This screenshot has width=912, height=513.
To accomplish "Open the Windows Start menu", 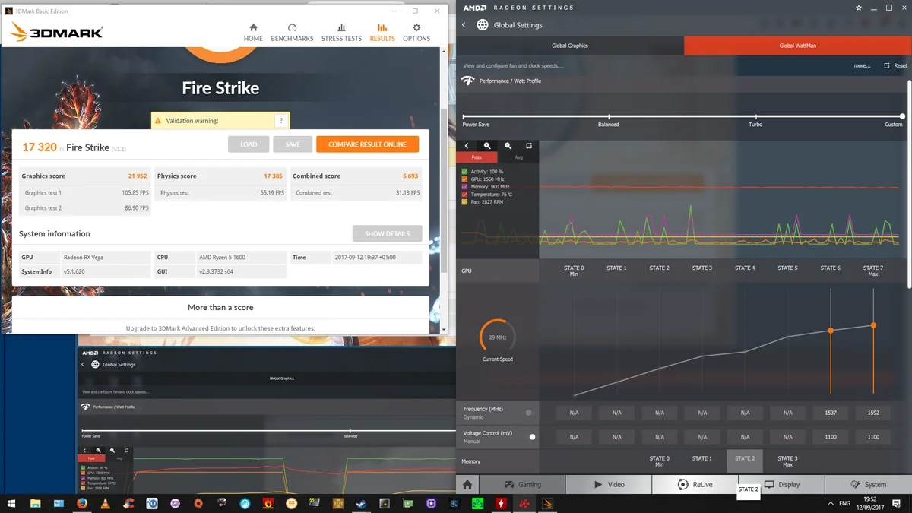I will (11, 503).
